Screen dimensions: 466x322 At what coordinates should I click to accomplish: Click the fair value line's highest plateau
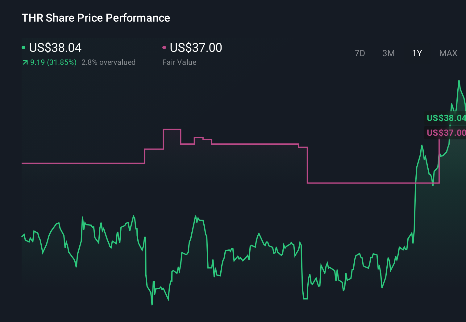click(x=172, y=130)
